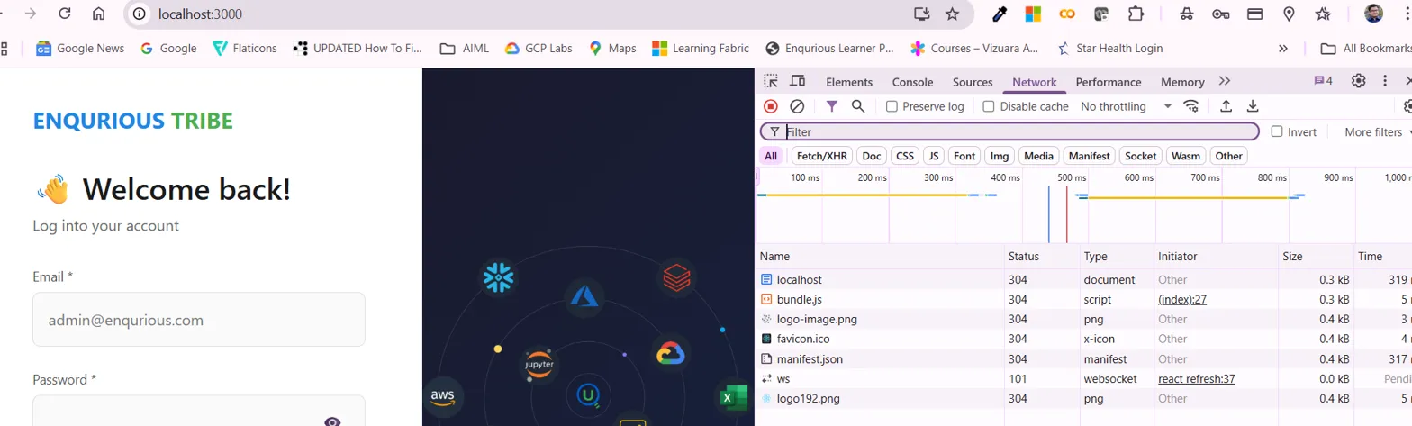Switch to the Console tab

(x=912, y=82)
